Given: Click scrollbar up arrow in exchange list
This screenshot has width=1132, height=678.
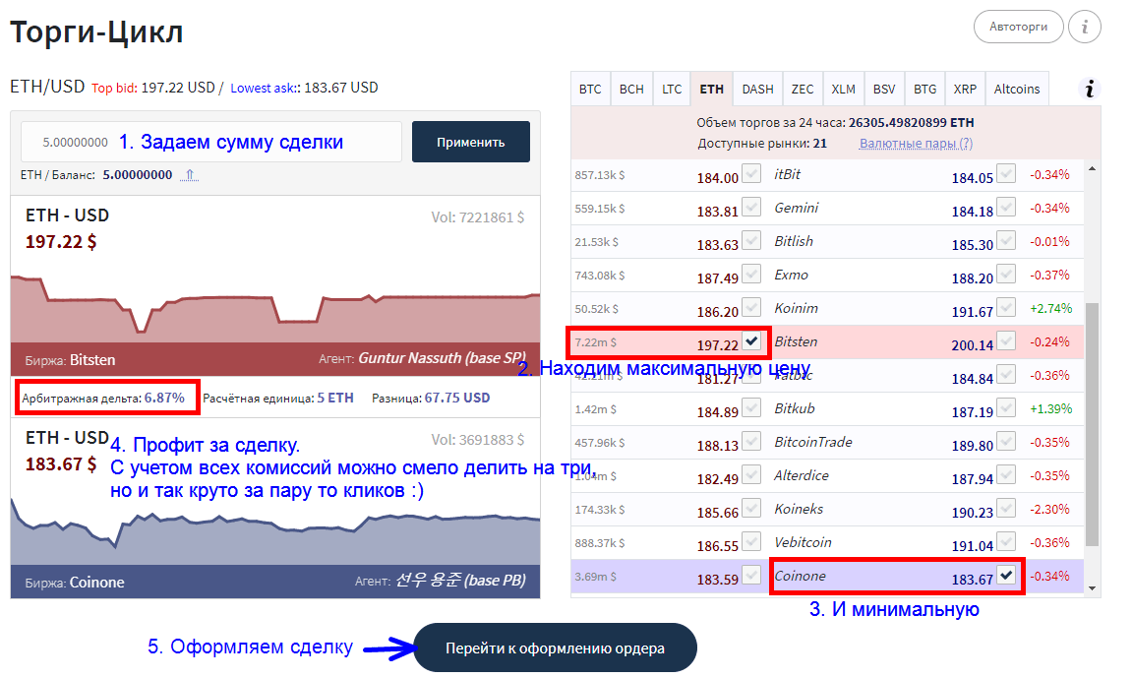Looking at the screenshot, I should click(x=1091, y=169).
